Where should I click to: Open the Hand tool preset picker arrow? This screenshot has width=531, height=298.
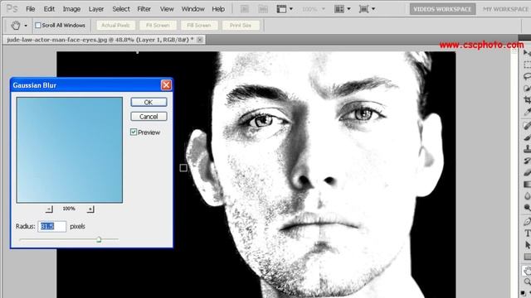pyautogui.click(x=26, y=26)
